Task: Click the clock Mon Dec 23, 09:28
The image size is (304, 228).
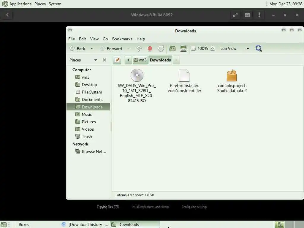Action: 286,4
